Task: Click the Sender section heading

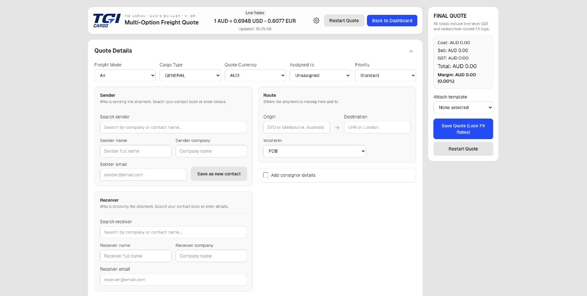Action: tap(107, 95)
